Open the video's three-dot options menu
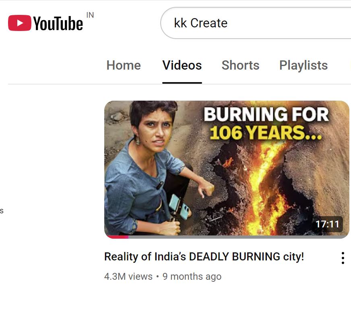 coord(343,258)
